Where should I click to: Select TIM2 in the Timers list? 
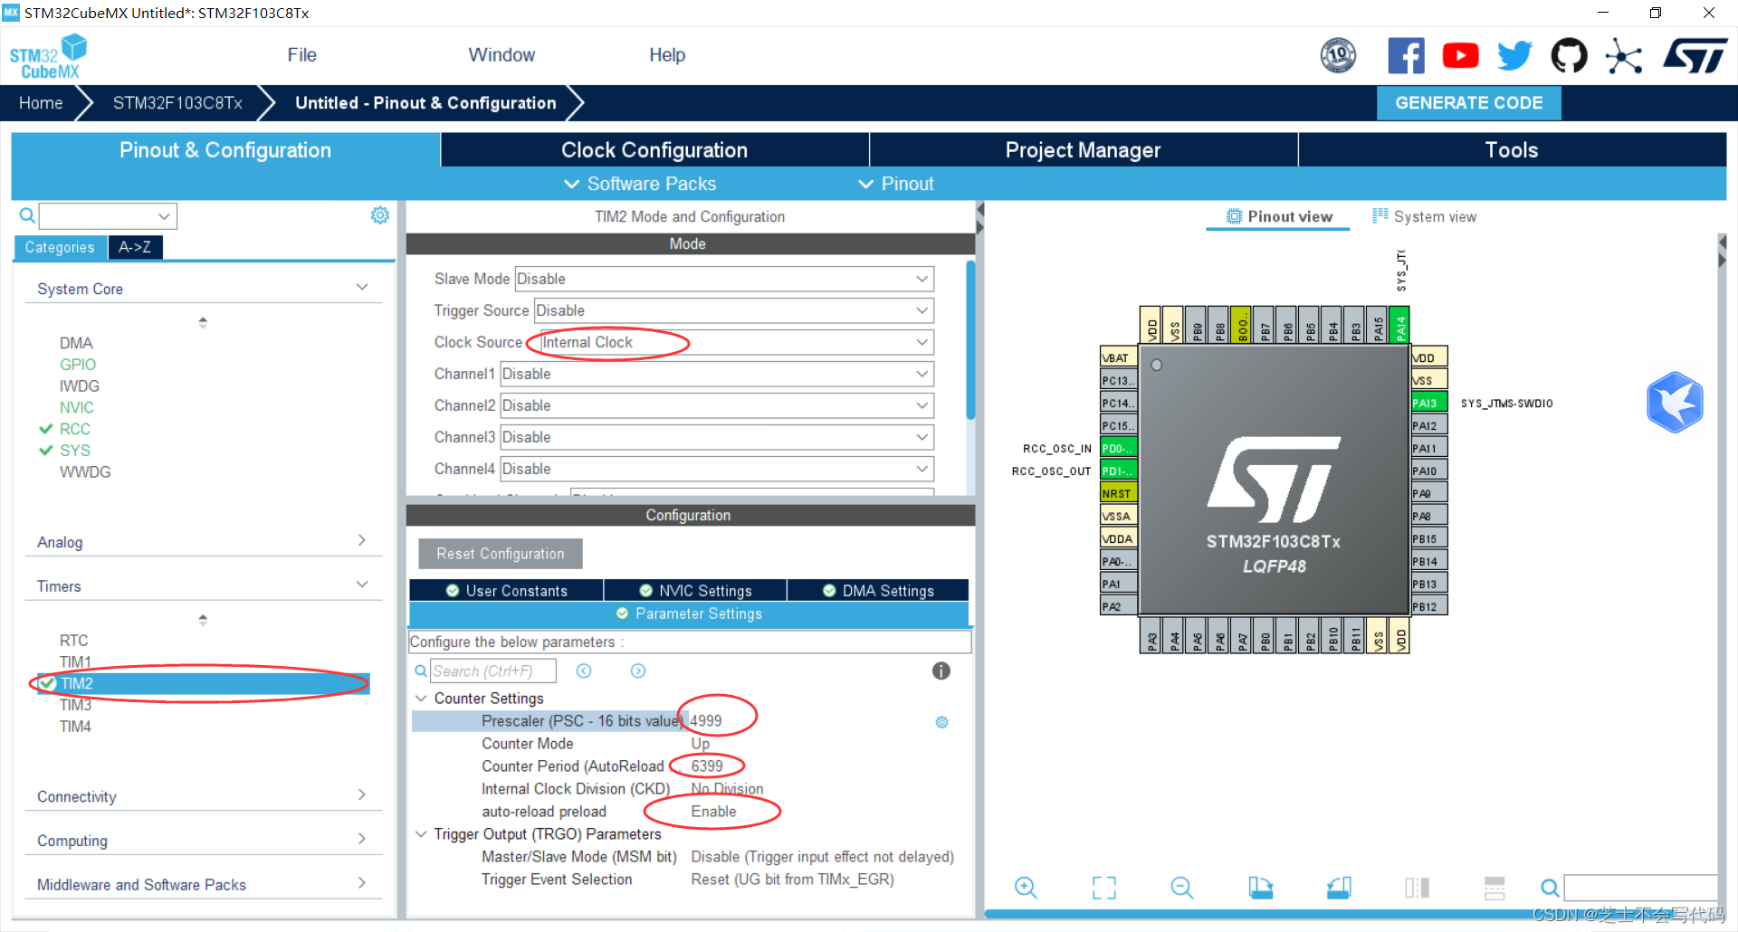(x=203, y=683)
